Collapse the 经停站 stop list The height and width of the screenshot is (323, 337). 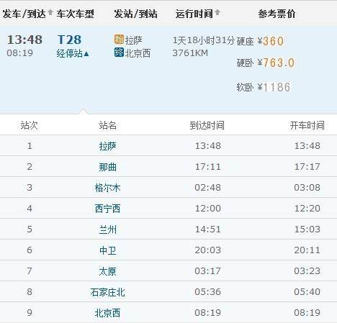tap(73, 53)
